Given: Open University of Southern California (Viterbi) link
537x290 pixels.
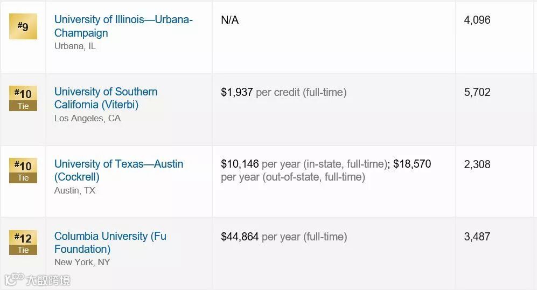Looking at the screenshot, I should click(x=106, y=98).
